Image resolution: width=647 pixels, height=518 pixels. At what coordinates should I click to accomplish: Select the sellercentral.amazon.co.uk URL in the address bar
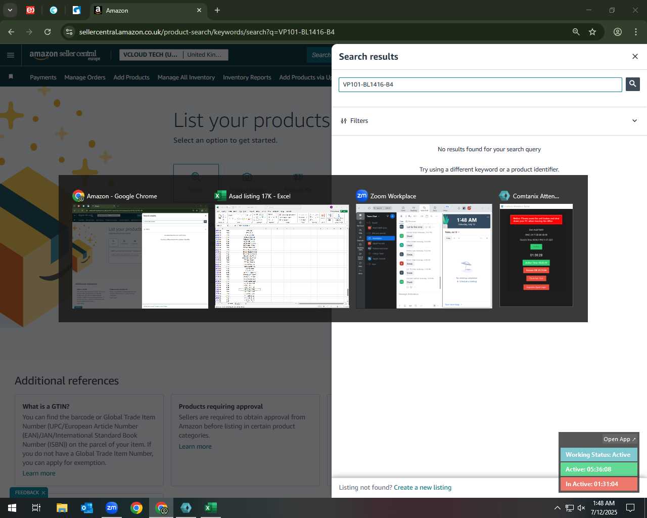[207, 32]
